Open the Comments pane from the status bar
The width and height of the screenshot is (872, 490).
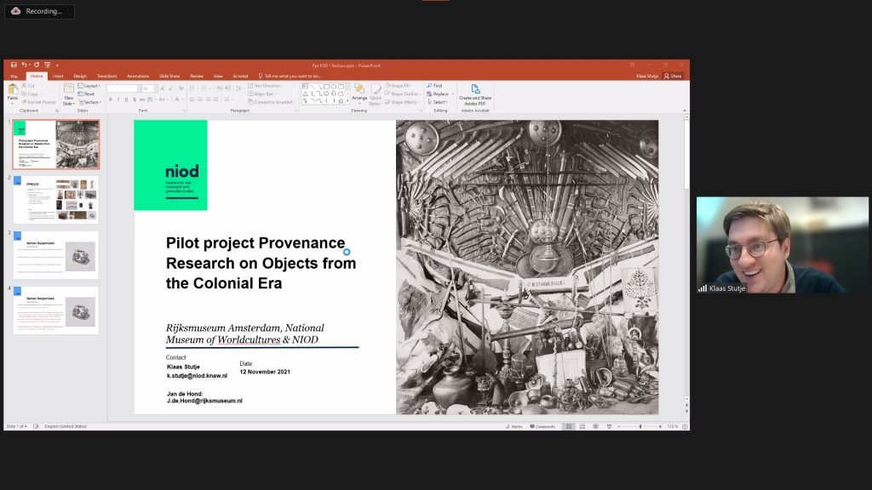click(x=542, y=426)
